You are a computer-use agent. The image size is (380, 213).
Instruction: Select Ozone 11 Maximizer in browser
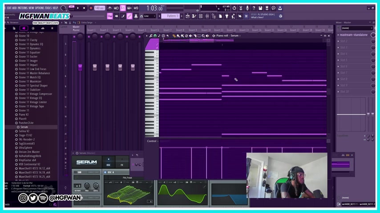(31, 82)
